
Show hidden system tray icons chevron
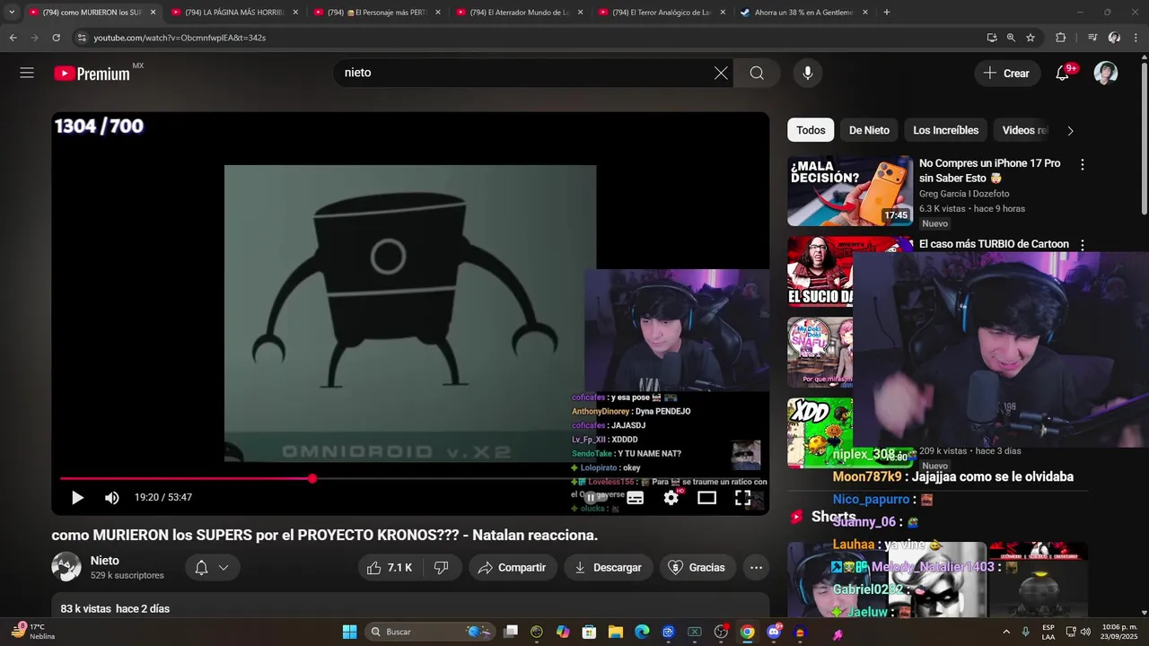tap(1006, 632)
